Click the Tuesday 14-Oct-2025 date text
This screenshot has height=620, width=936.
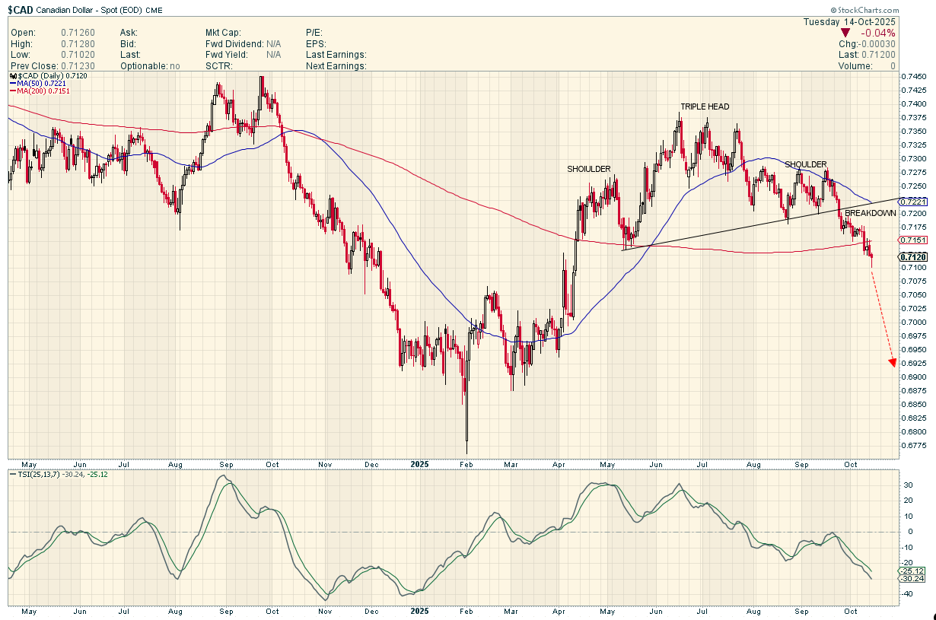(849, 22)
